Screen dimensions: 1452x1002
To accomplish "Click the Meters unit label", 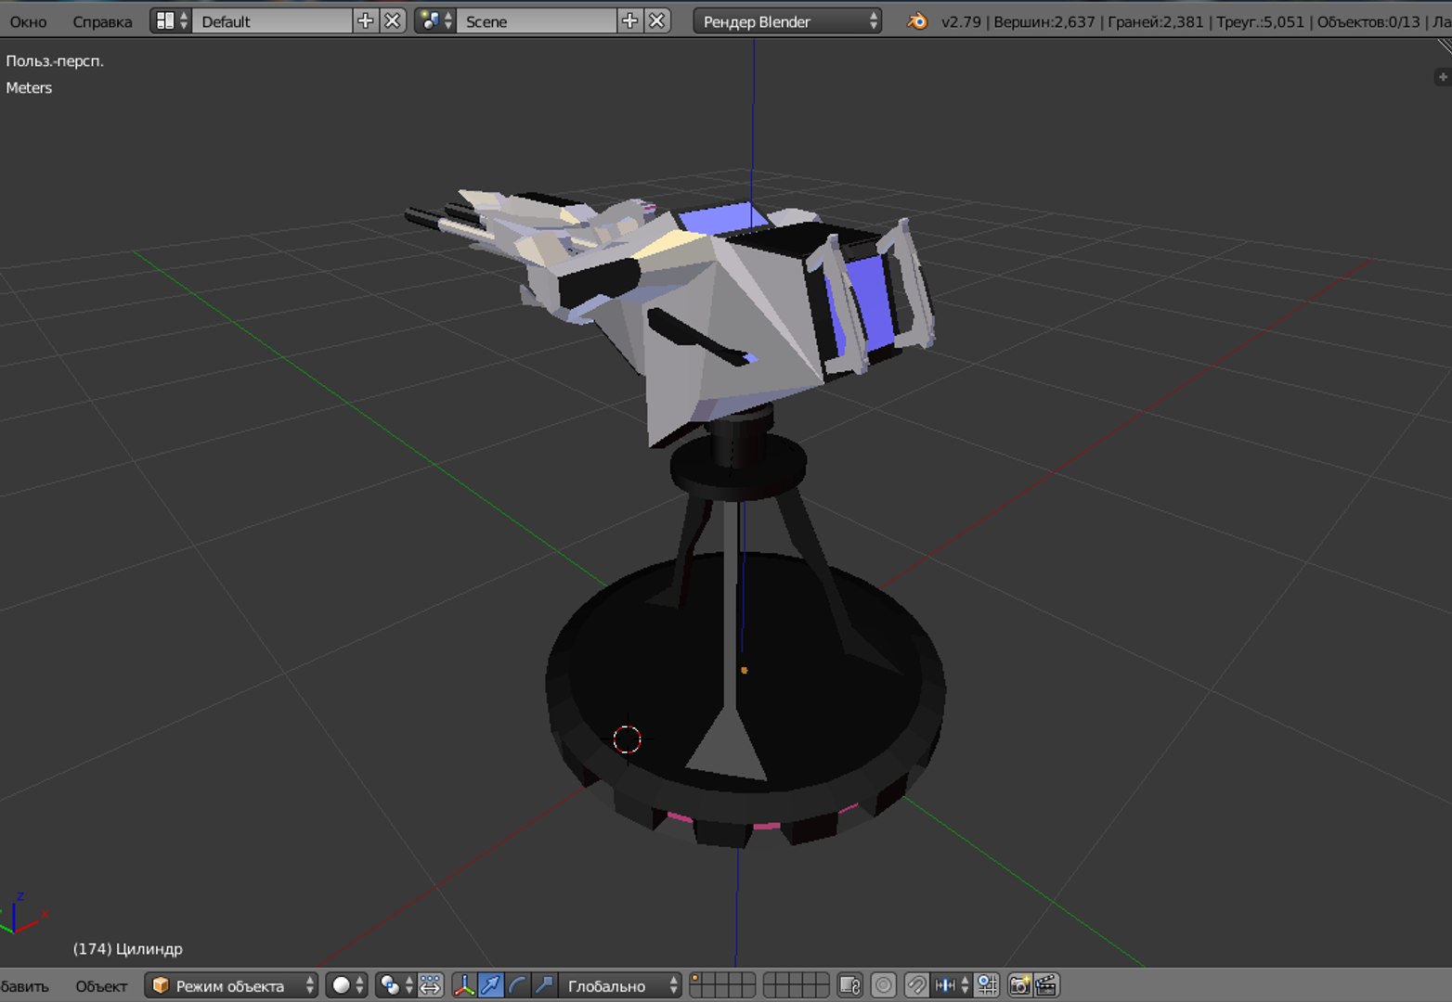I will point(29,88).
